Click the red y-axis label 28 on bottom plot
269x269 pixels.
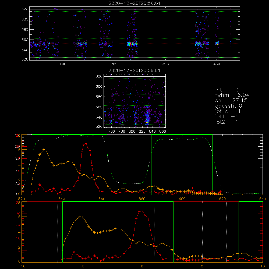coord(18,203)
